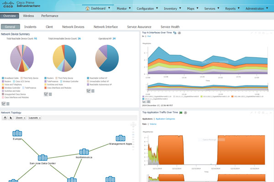Screen dimensions: 274x182
Task: Click the NorthAmerica site node icon
Action: coord(84,152)
